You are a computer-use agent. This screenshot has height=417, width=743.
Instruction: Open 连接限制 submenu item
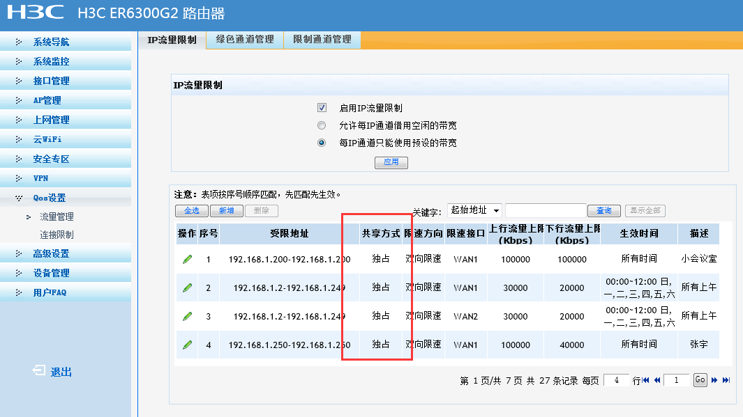point(57,235)
